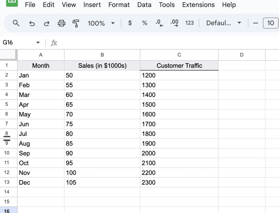Select the Sales (in $1000s) header cell
The width and height of the screenshot is (279, 213).
(x=102, y=66)
